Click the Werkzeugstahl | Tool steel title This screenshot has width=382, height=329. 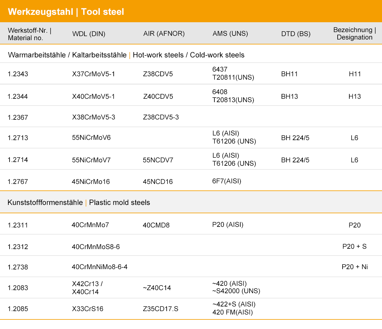pos(66,12)
